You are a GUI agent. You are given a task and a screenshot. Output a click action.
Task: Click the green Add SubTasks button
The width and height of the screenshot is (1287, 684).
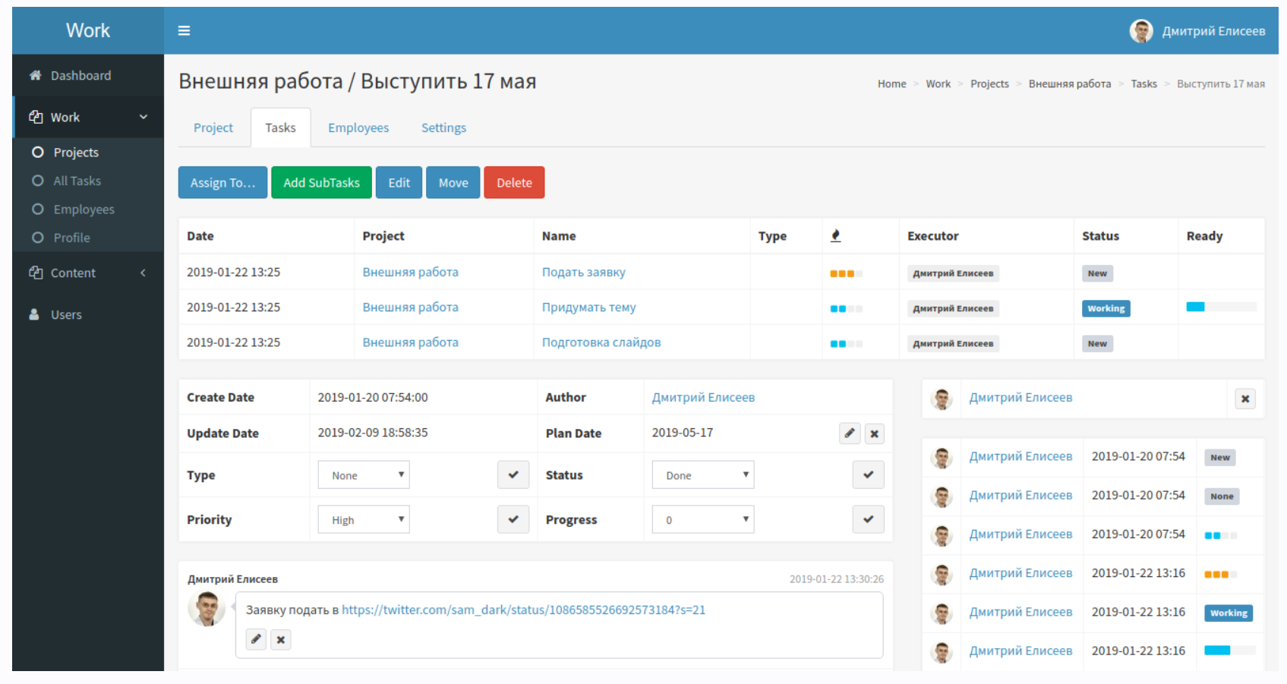[x=321, y=183]
